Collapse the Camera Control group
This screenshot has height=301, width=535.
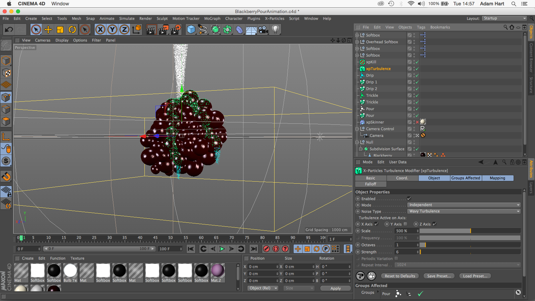point(357,129)
